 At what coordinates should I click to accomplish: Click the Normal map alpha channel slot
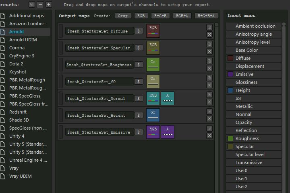tap(168, 98)
